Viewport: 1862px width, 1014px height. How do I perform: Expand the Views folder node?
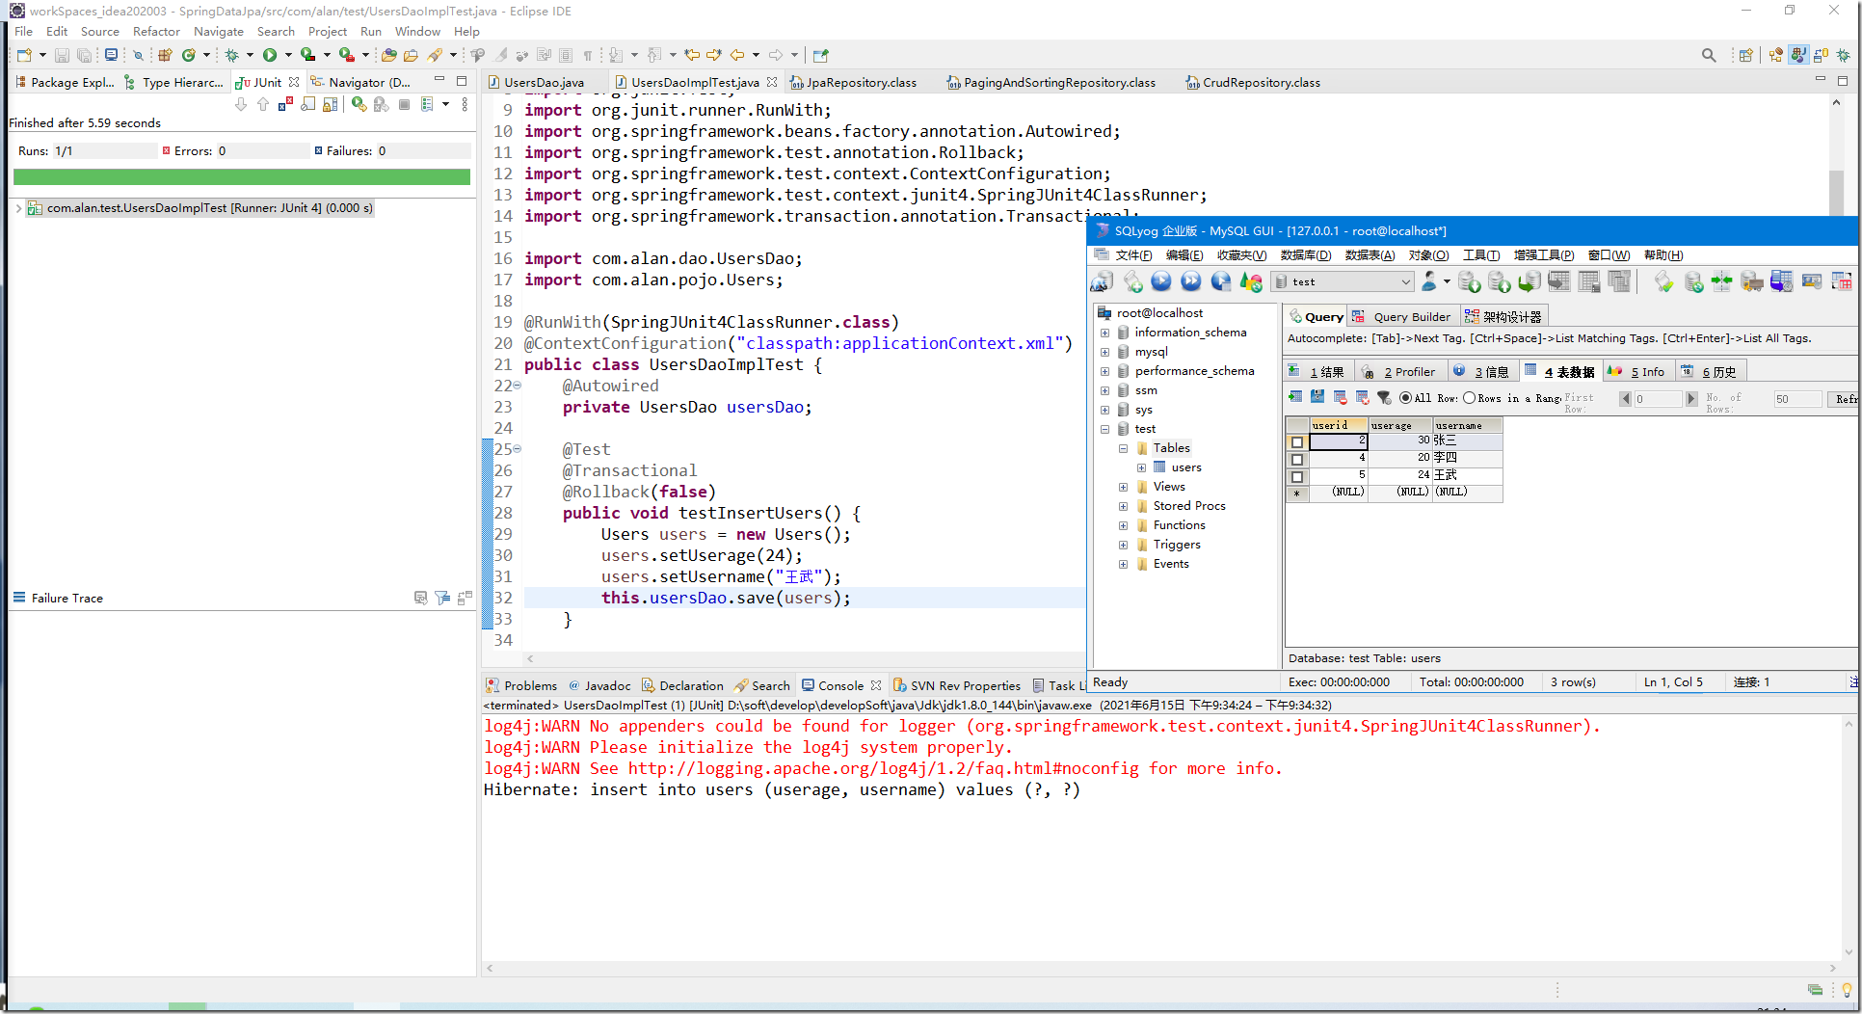1123,487
